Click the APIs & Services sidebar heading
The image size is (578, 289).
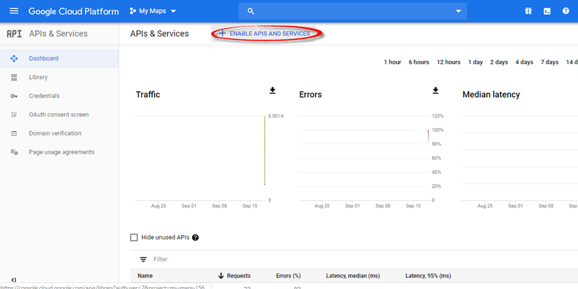click(58, 33)
